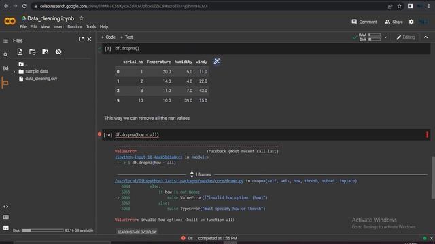Click the magic wand suggest charts icon

(217, 62)
